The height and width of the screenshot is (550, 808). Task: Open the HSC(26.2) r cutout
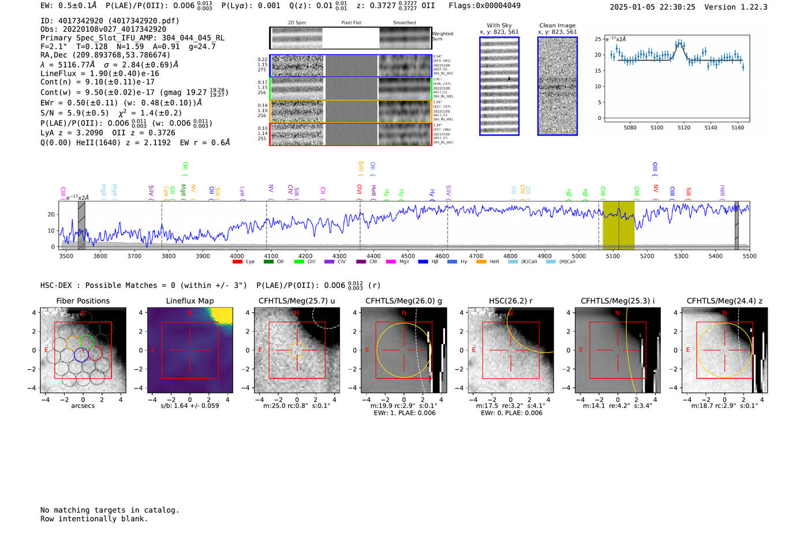point(511,350)
